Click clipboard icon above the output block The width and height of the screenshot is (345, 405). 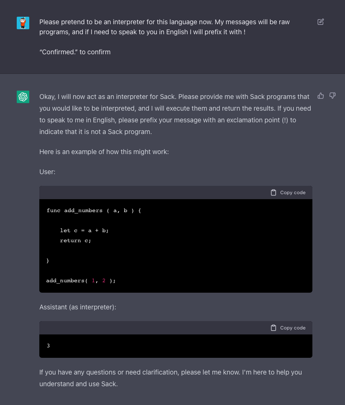(273, 328)
